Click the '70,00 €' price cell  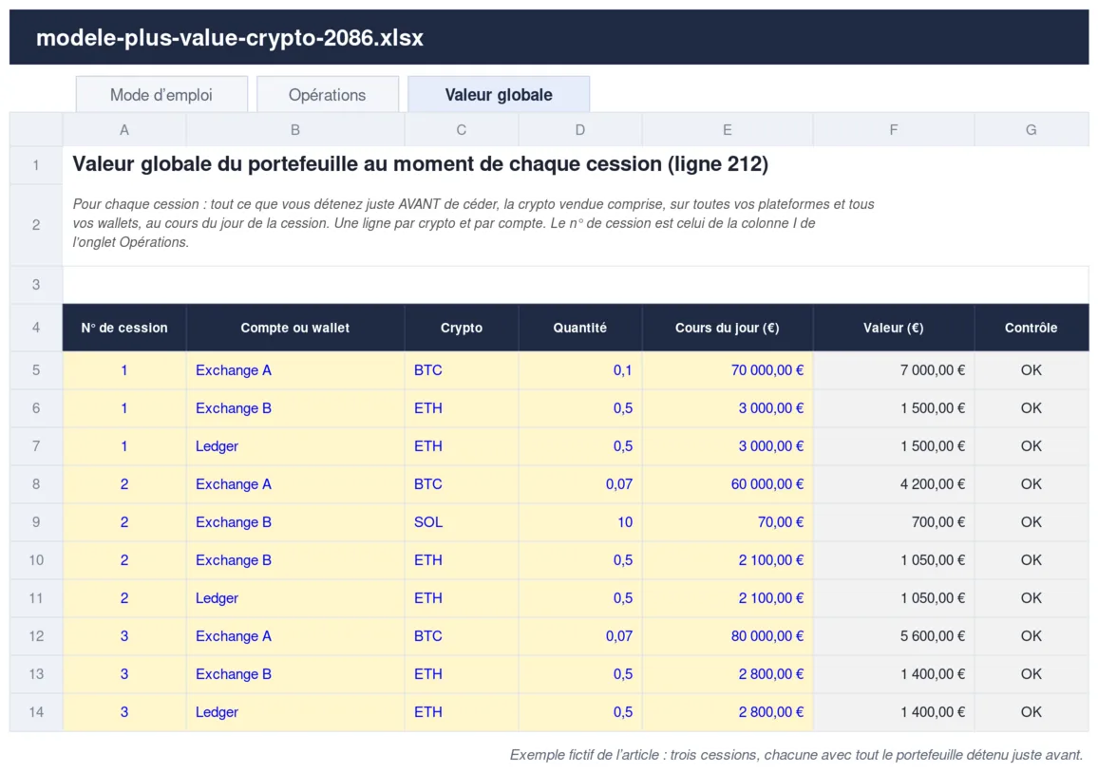(728, 522)
